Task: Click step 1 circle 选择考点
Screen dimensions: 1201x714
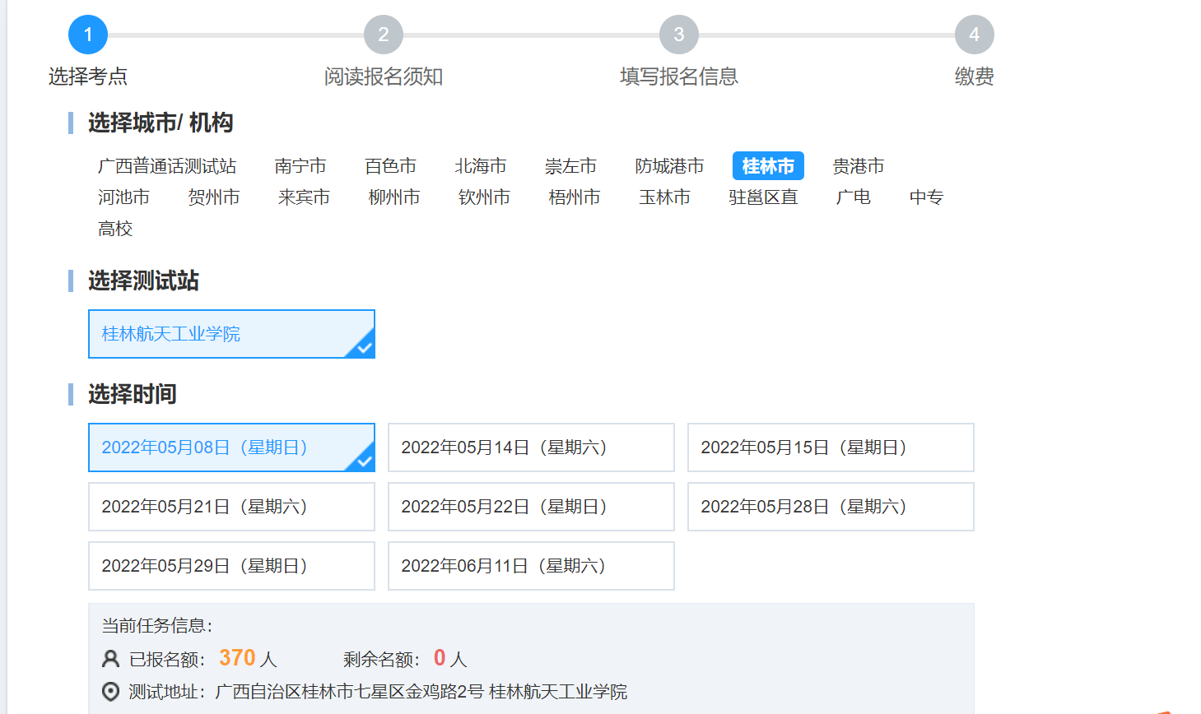Action: (88, 35)
